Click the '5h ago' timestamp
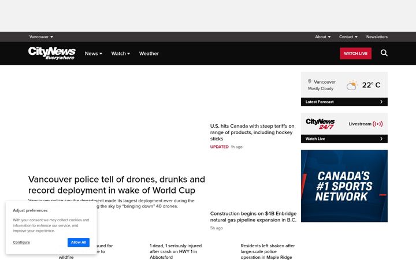 [x=216, y=228]
